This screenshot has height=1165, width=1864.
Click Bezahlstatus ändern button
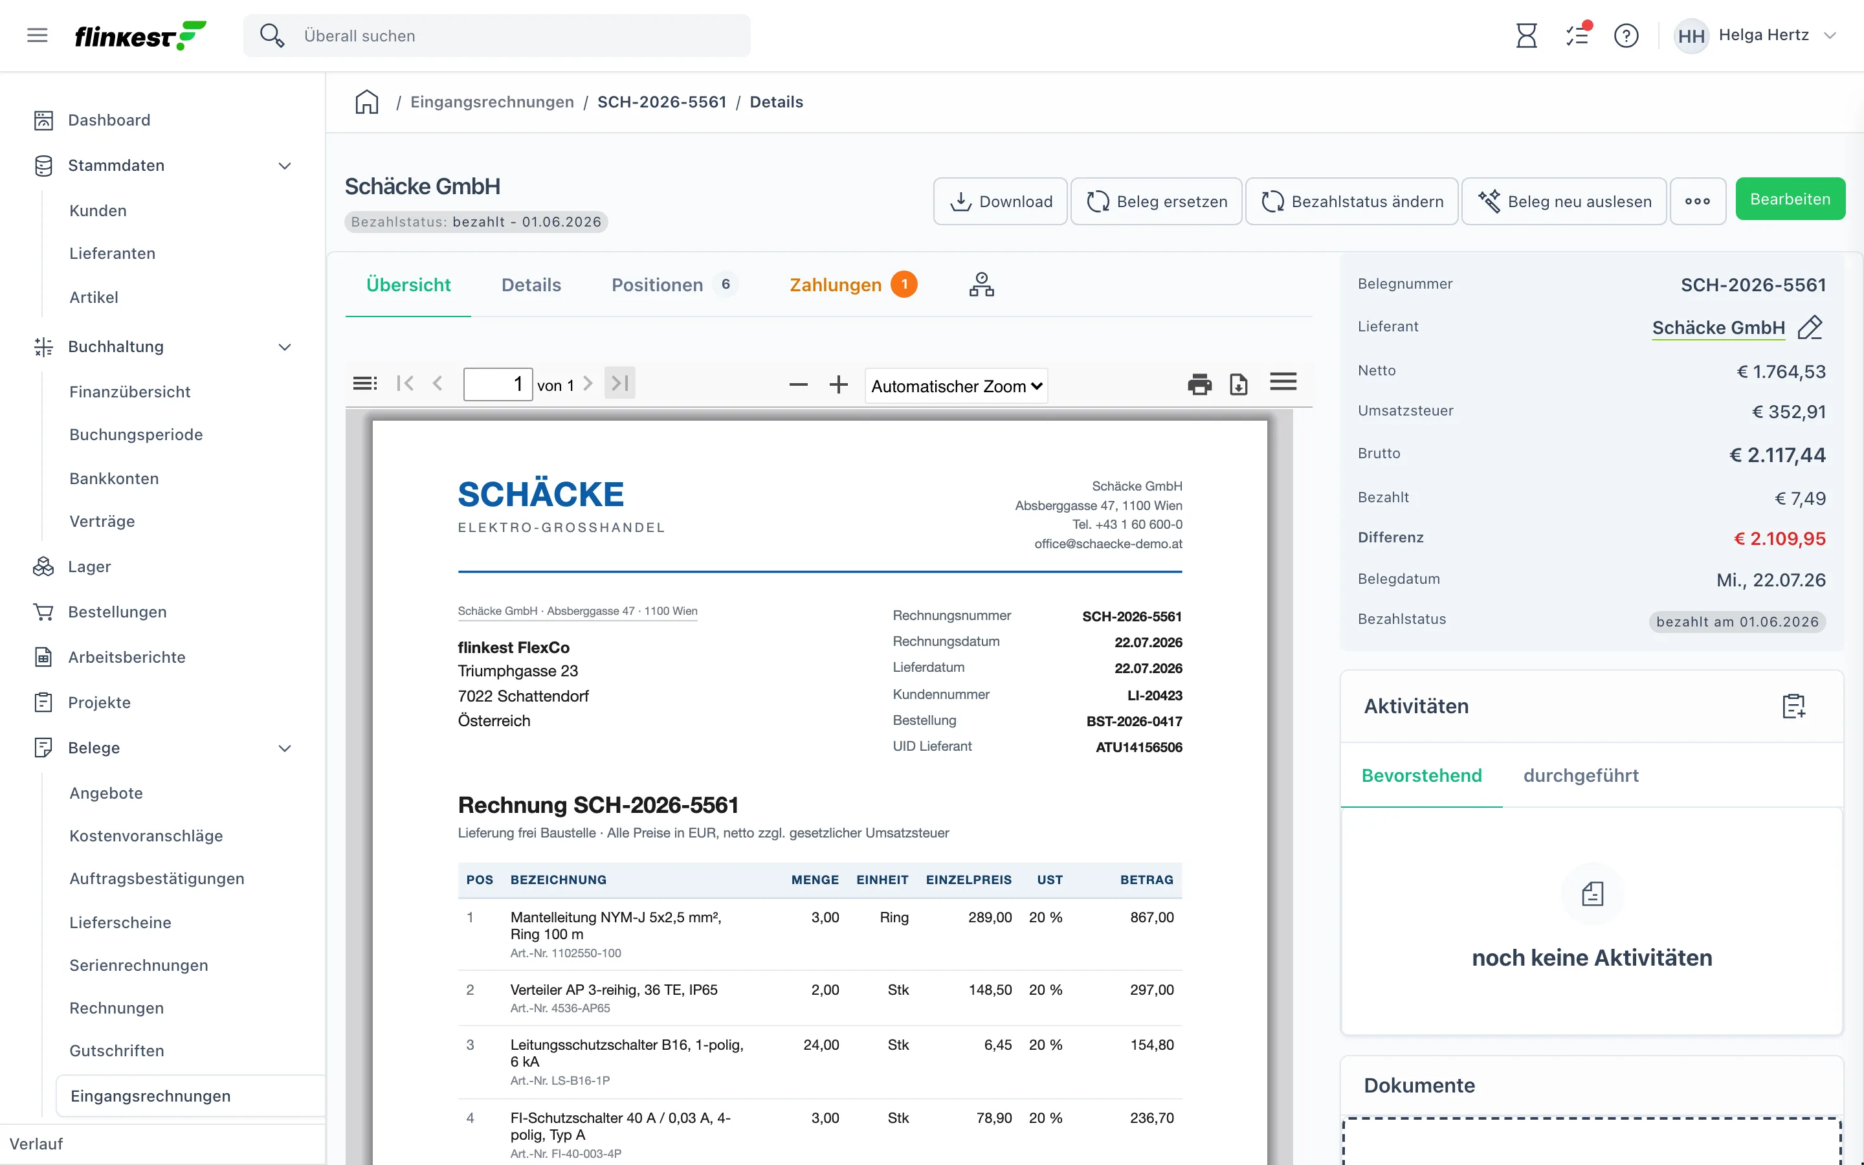click(1352, 201)
